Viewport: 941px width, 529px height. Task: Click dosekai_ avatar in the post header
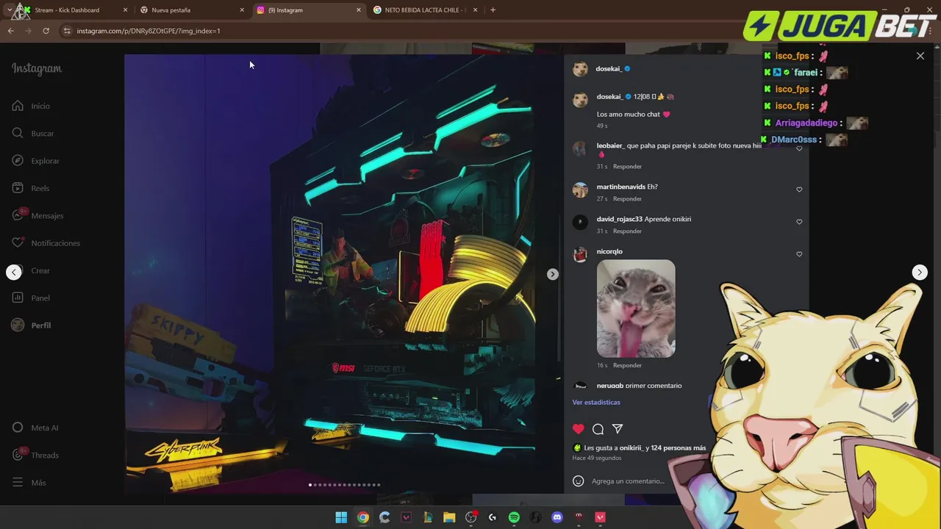(x=580, y=69)
